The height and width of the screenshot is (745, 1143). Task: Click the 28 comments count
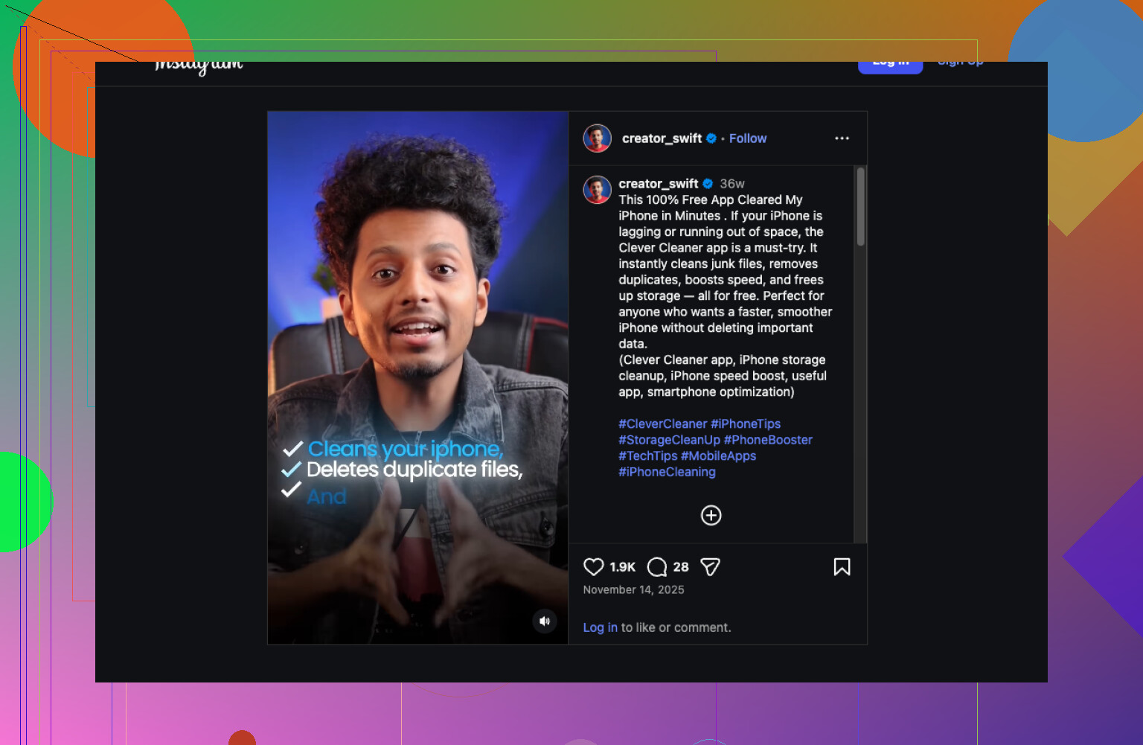click(681, 567)
